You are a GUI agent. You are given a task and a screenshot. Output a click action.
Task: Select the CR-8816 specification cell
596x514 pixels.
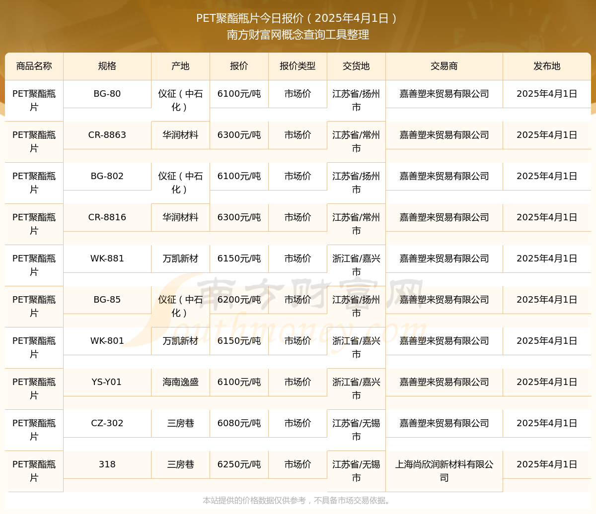point(107,217)
